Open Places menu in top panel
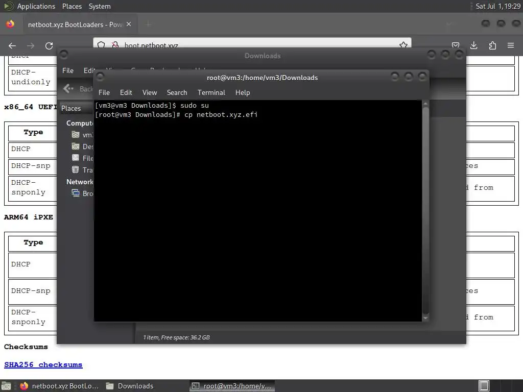Viewport: 523px width, 392px height. (72, 6)
